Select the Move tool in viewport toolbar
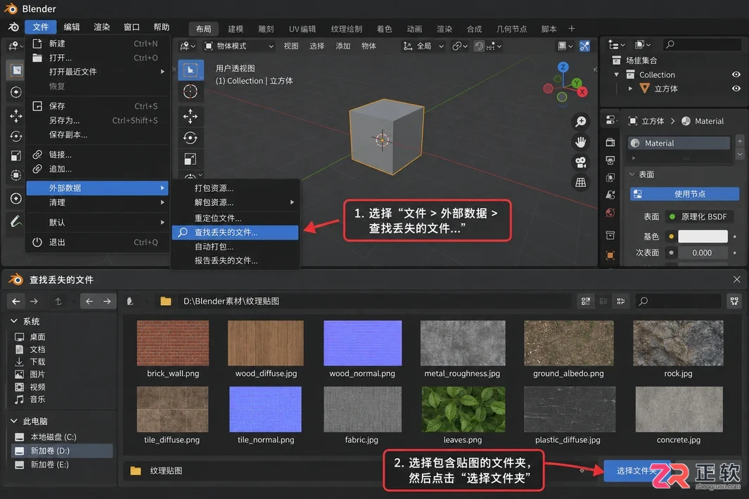The image size is (749, 499). [x=191, y=116]
